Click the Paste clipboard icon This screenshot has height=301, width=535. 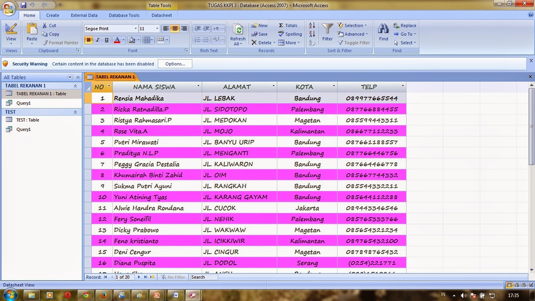point(32,29)
